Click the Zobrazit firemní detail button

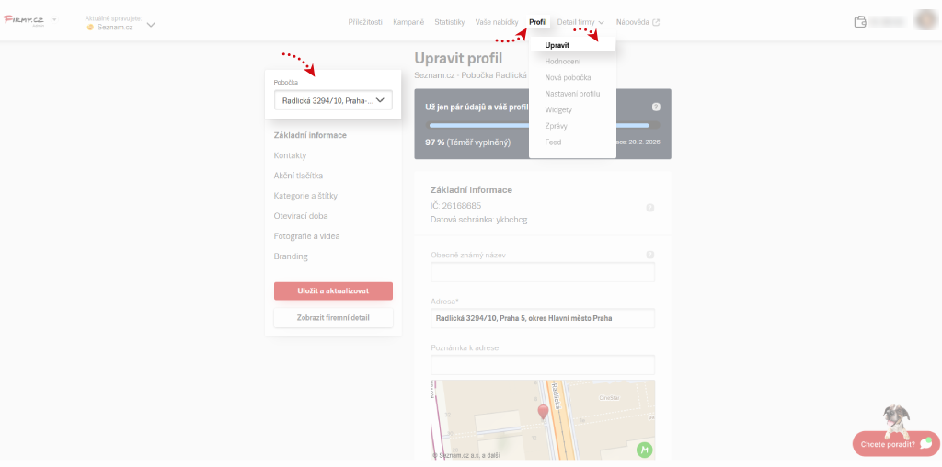(333, 318)
